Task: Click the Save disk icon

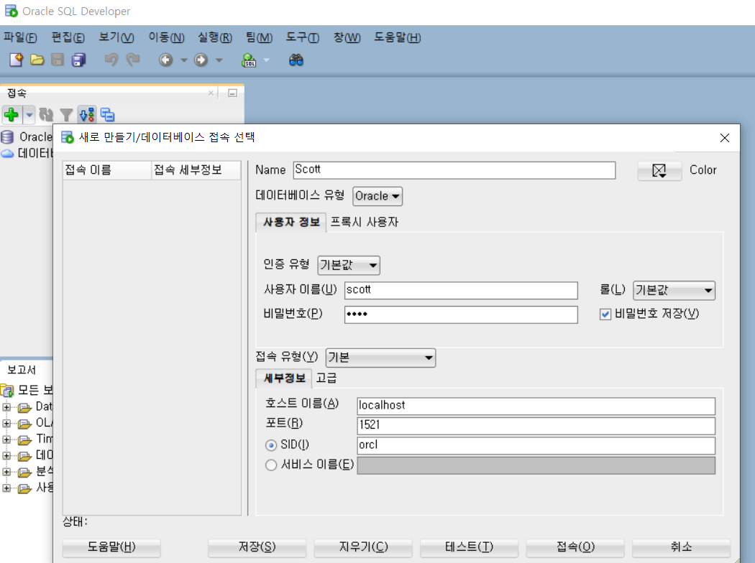Action: [58, 60]
